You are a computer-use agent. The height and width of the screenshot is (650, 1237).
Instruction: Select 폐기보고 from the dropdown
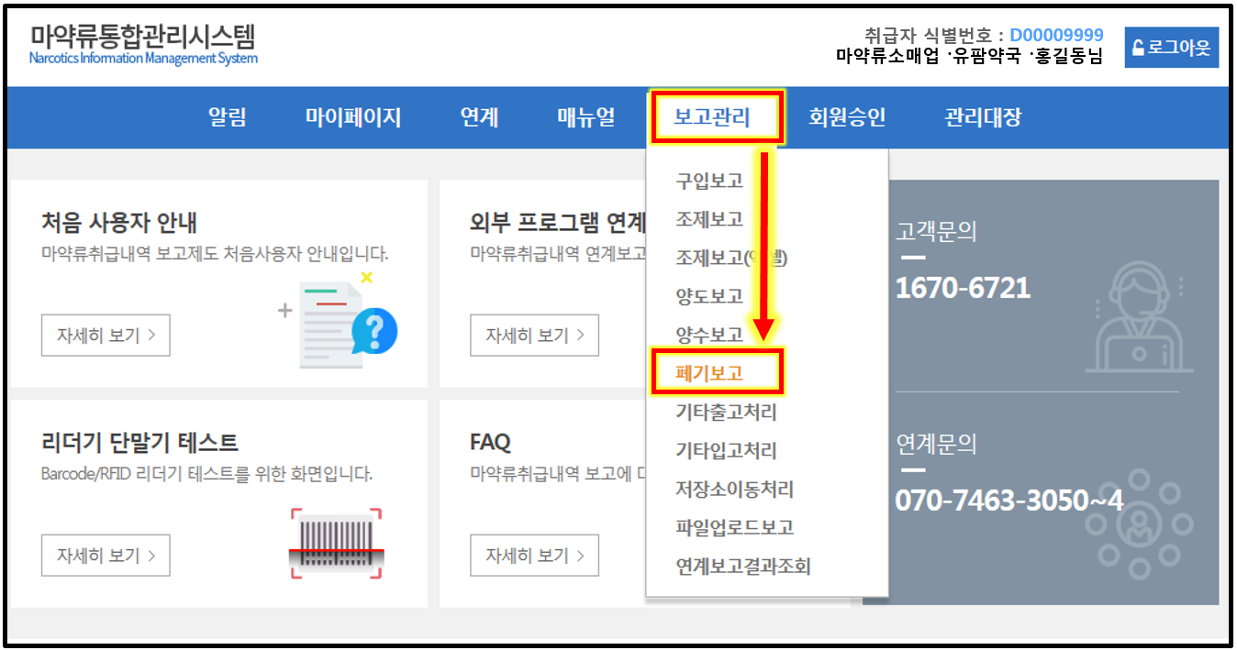709,373
